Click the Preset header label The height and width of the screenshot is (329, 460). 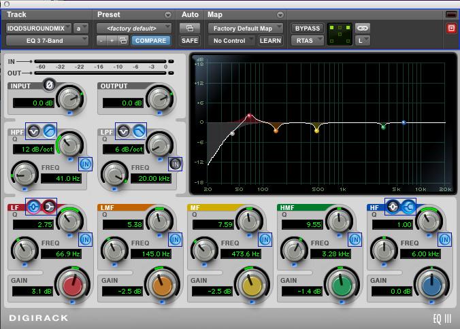point(109,14)
